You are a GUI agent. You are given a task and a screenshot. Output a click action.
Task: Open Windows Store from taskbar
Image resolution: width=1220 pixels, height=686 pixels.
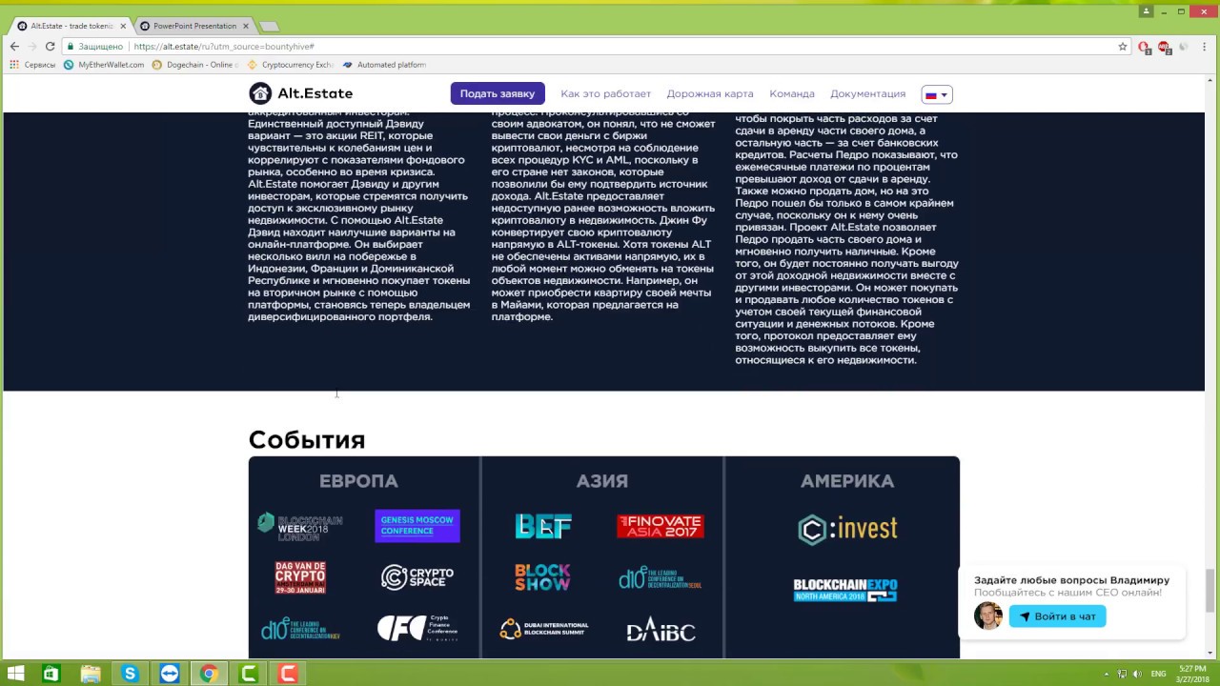51,674
